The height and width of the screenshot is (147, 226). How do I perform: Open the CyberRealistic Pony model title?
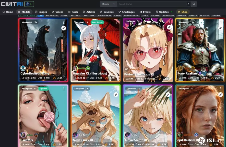pos(35,73)
